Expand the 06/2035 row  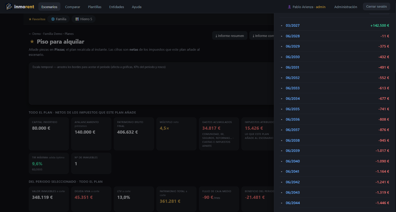334,109
